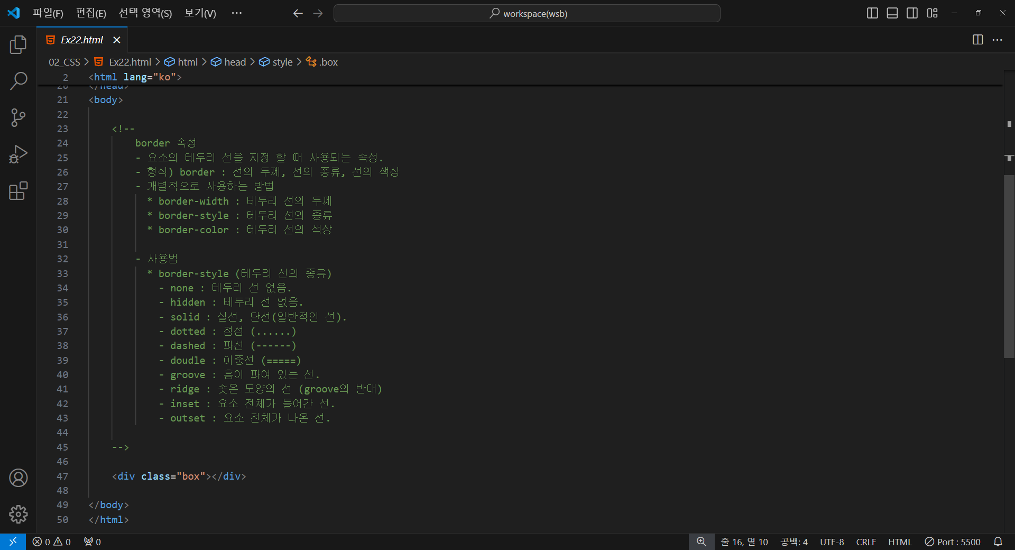This screenshot has height=550, width=1015.
Task: Navigate back with the left arrow
Action: 298,13
